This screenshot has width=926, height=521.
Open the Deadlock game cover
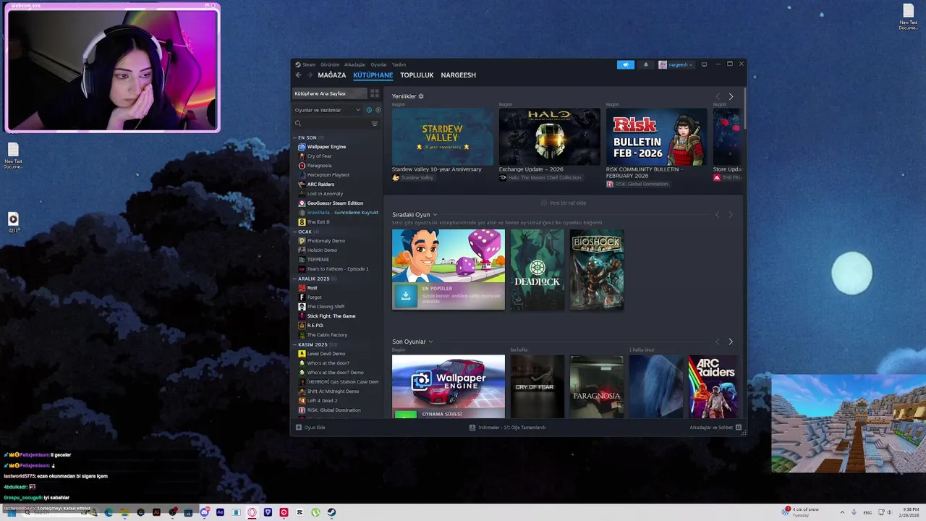538,269
